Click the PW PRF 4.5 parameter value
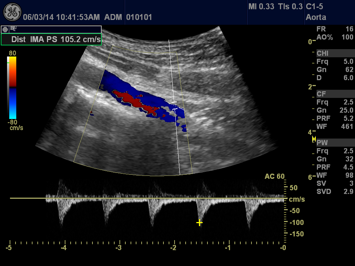 pyautogui.click(x=348, y=167)
